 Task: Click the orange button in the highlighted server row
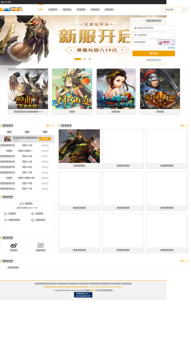point(45,139)
